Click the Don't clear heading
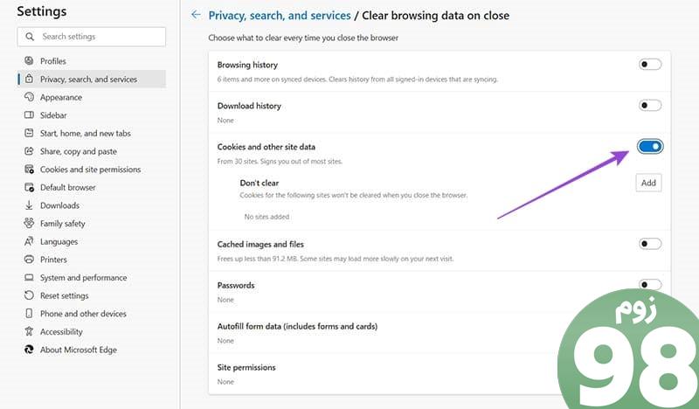This screenshot has width=699, height=409. (x=259, y=183)
